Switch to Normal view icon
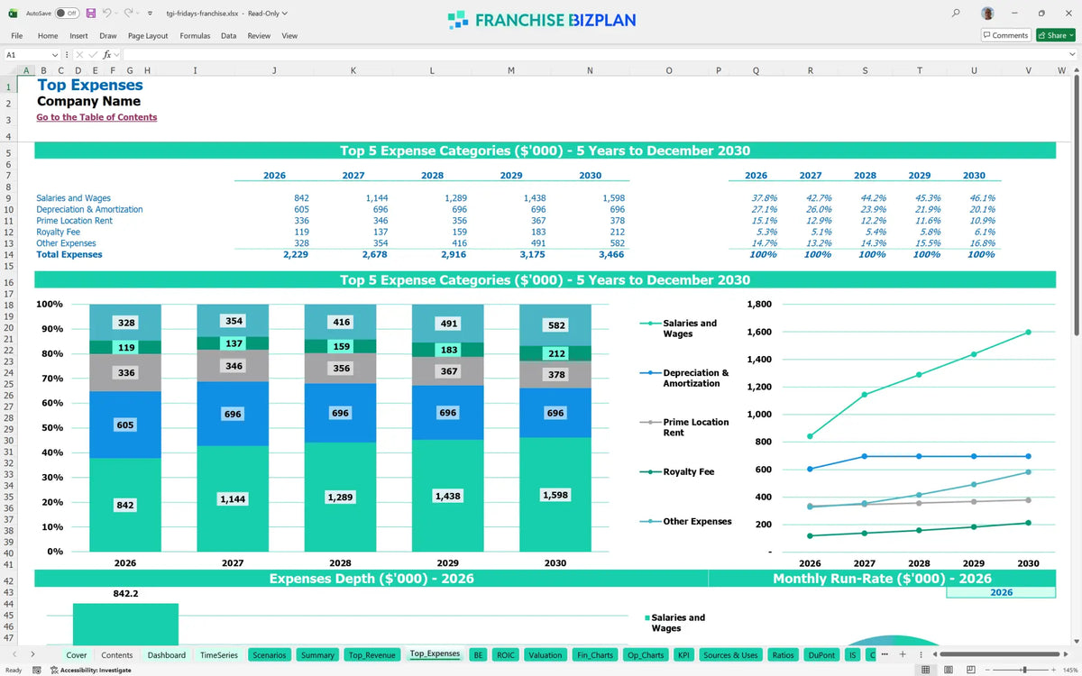Screen dimensions: 1082x676 click(925, 670)
